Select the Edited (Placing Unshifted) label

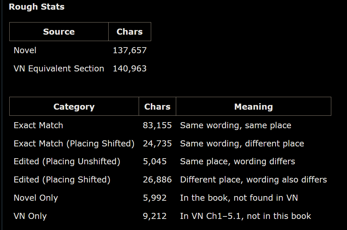point(67,161)
